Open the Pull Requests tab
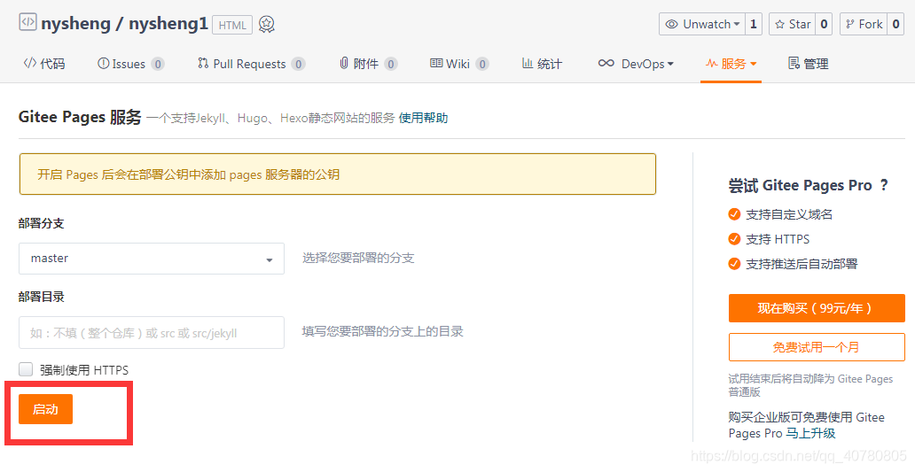915x472 pixels. click(x=252, y=64)
